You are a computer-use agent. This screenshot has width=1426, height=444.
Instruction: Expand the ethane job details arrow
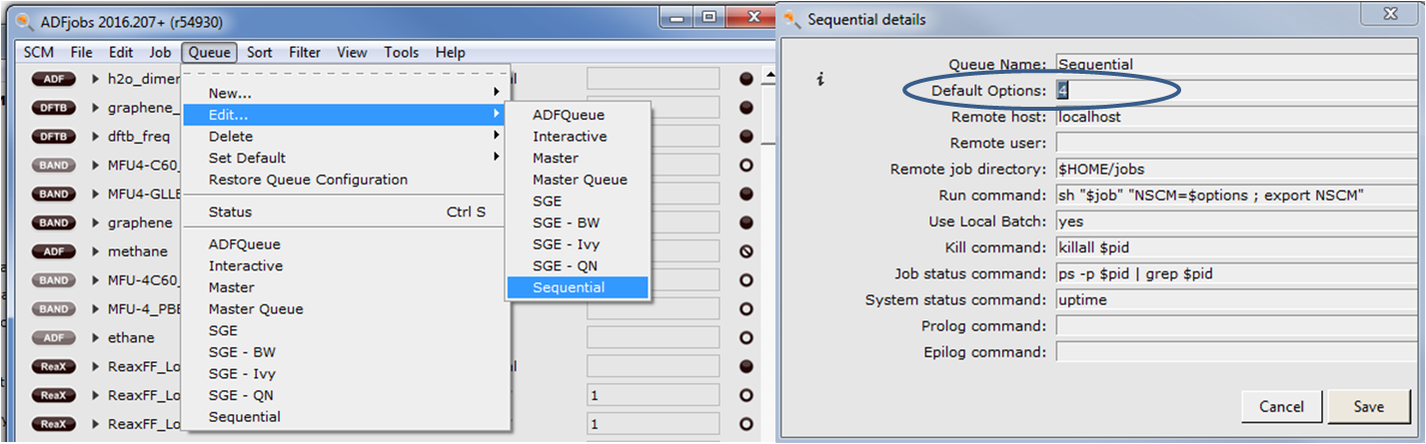click(96, 337)
